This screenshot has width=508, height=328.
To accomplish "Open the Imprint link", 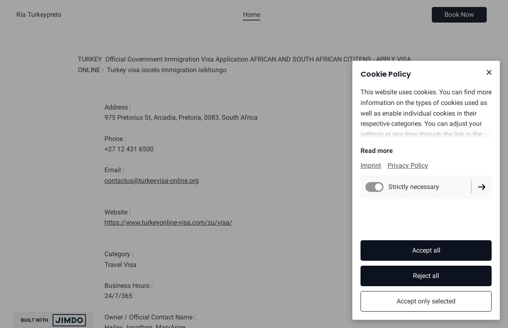I will pos(371,166).
